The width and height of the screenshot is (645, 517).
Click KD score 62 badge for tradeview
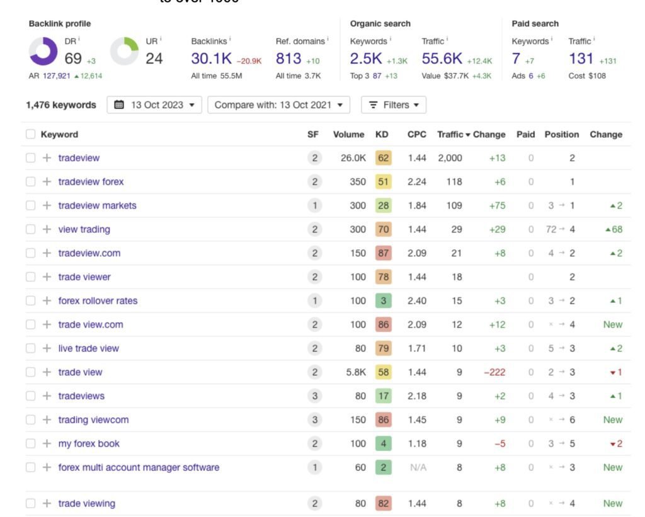click(x=384, y=158)
